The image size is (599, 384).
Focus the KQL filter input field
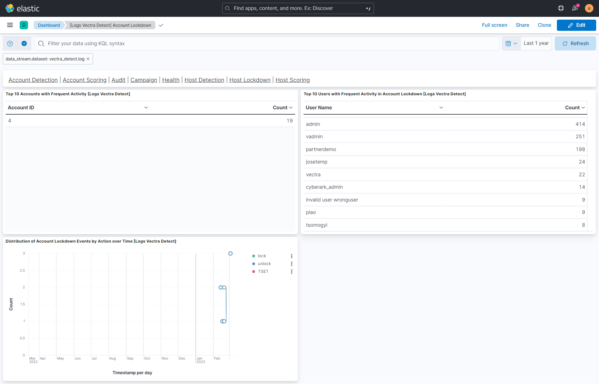coord(267,44)
